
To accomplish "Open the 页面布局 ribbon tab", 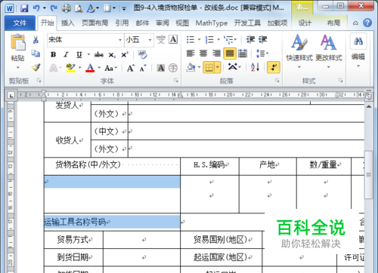I will click(x=94, y=23).
